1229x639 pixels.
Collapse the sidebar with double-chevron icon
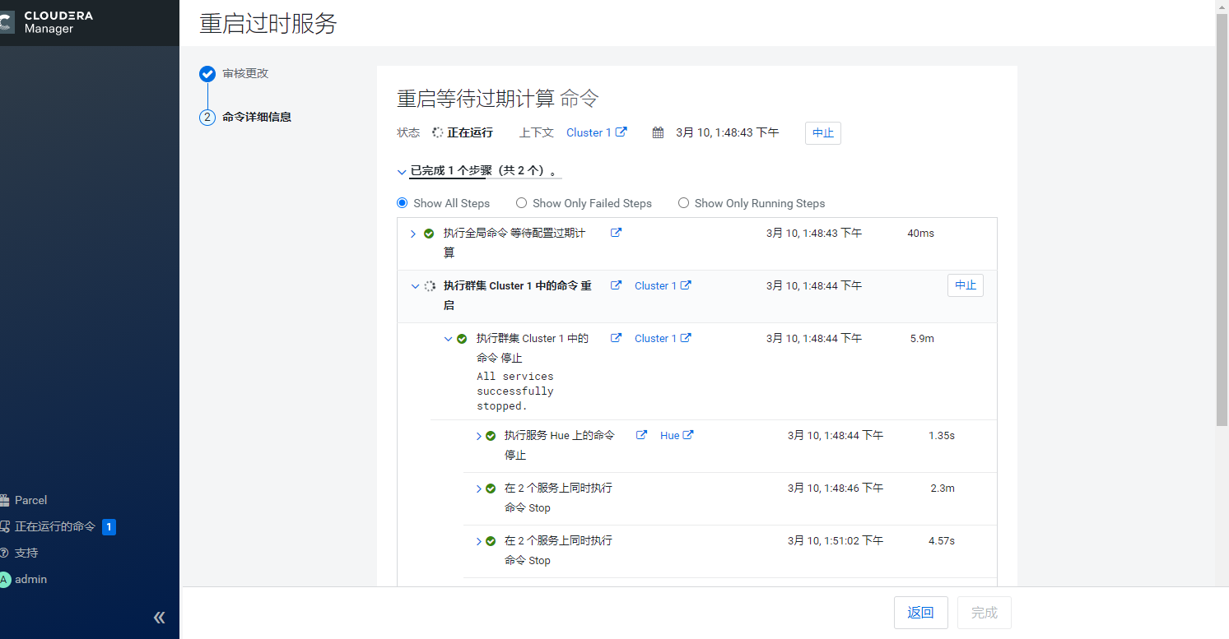[160, 618]
